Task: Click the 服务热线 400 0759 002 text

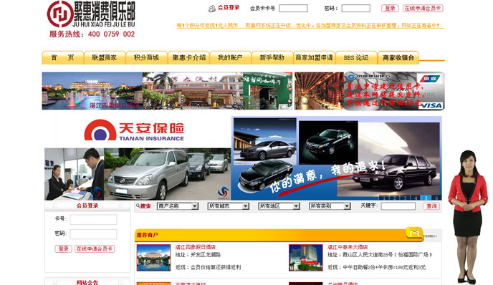Action: pos(92,34)
